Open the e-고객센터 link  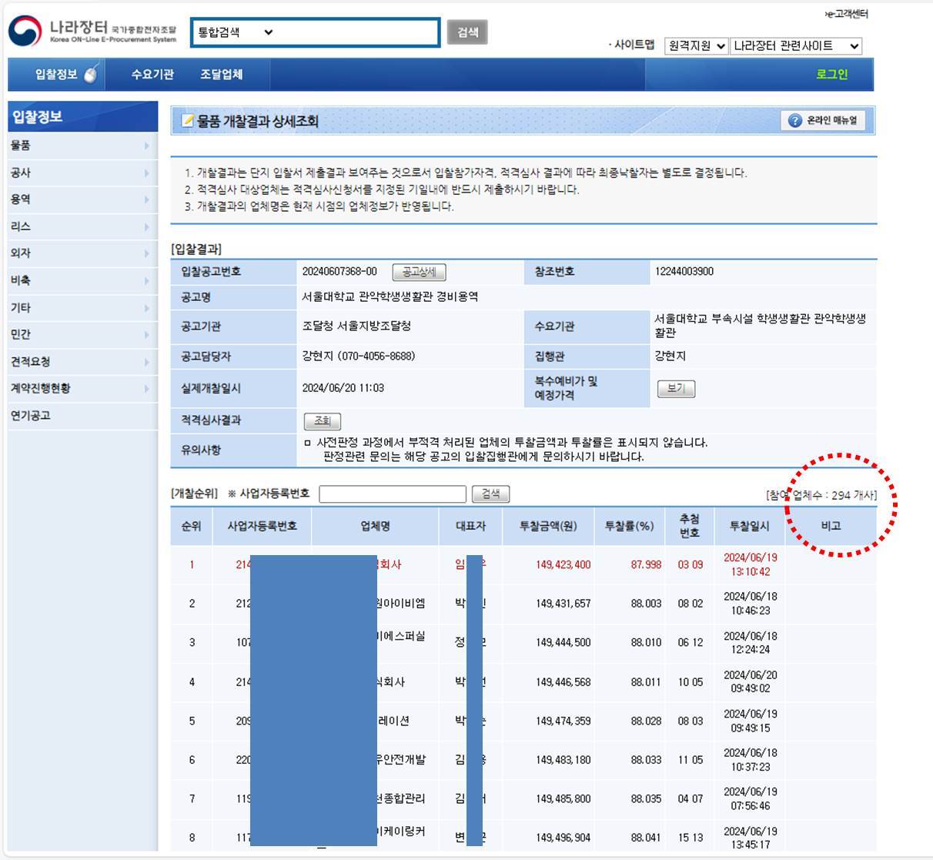847,14
